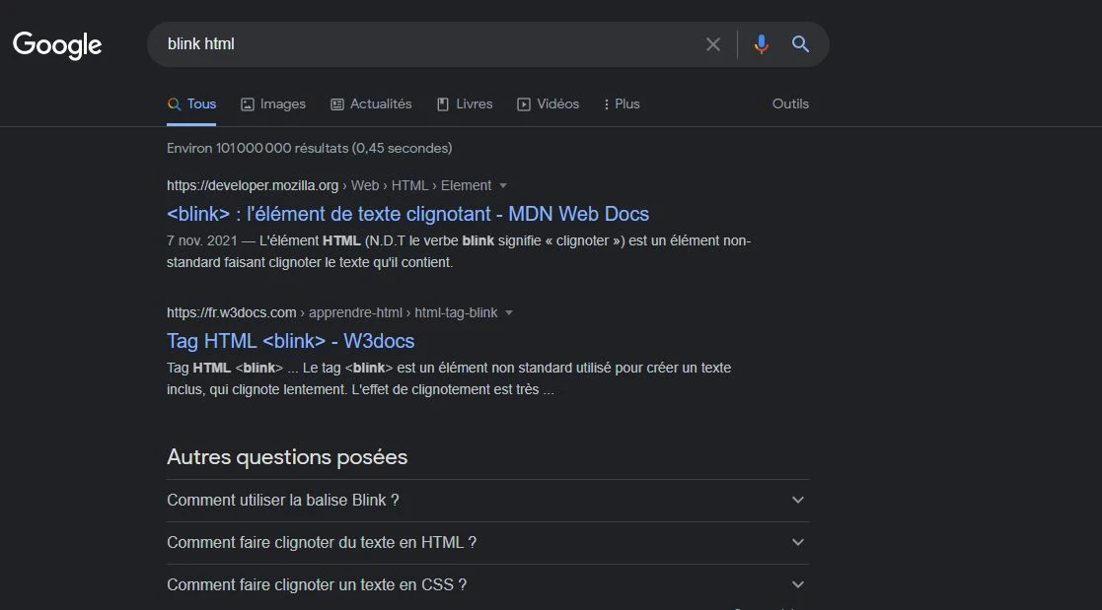Submit search using the magnifying glass icon
Screen dimensions: 1102x610
pyautogui.click(x=800, y=44)
